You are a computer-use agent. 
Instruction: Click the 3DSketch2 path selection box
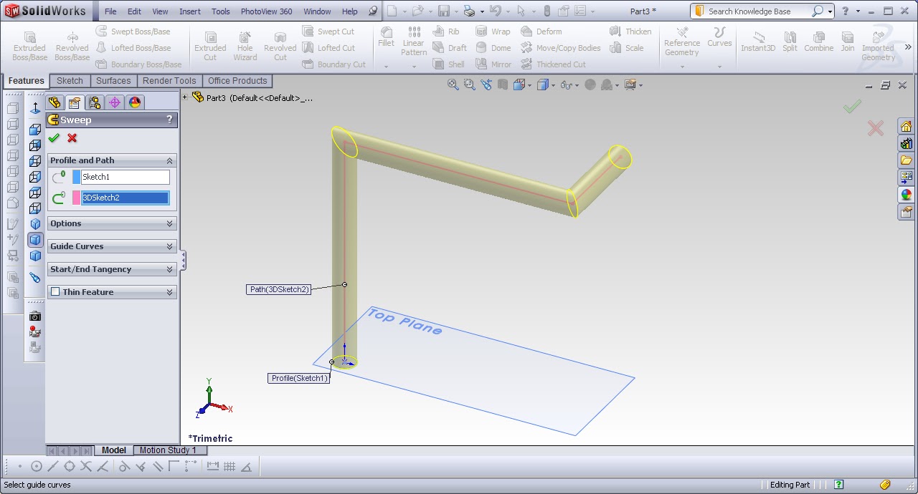(x=126, y=197)
